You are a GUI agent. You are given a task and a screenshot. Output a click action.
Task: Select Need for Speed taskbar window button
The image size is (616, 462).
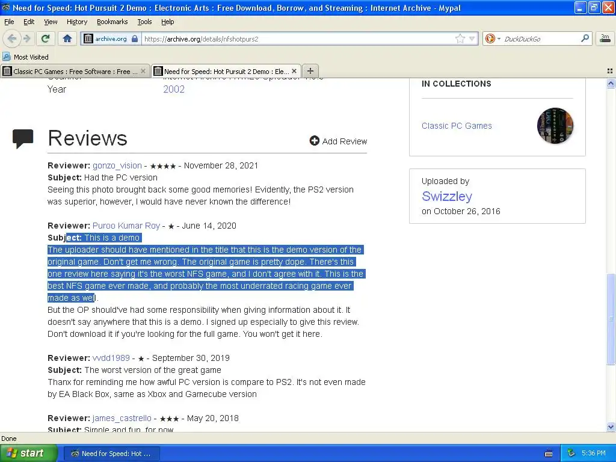(x=111, y=454)
